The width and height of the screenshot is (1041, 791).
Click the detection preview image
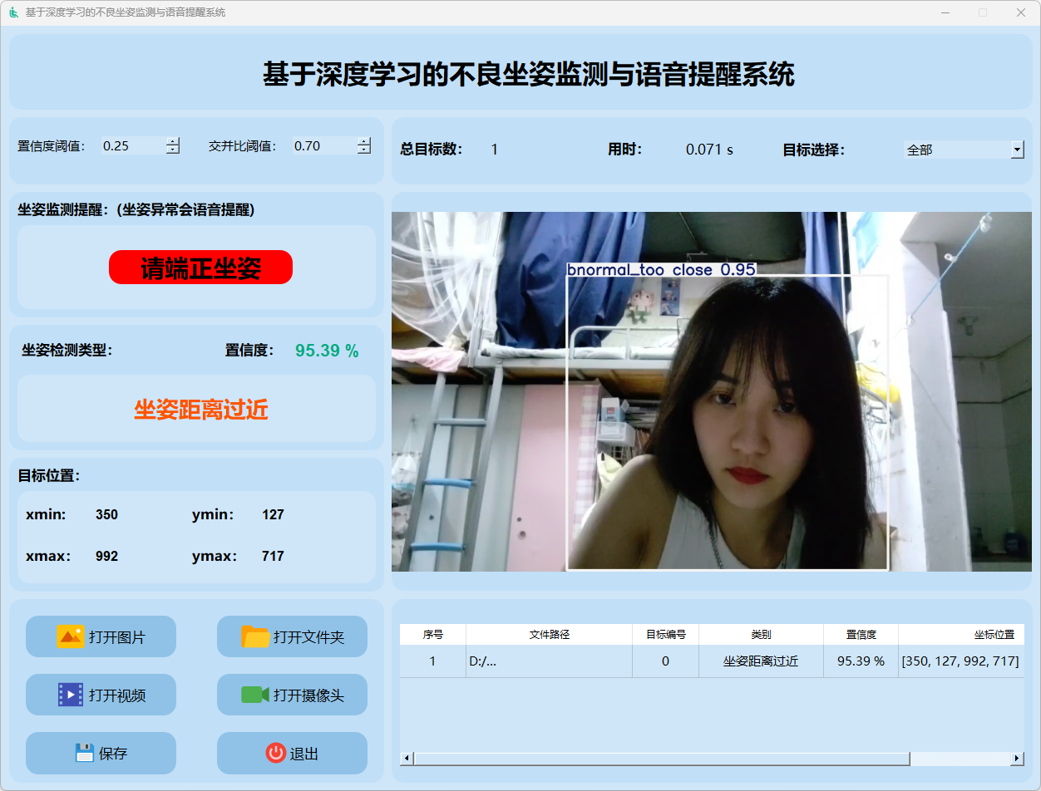(712, 391)
